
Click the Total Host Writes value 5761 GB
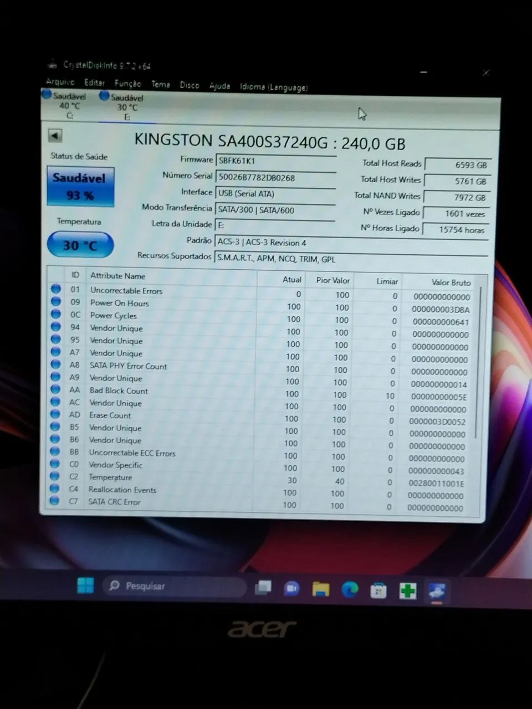[457, 181]
